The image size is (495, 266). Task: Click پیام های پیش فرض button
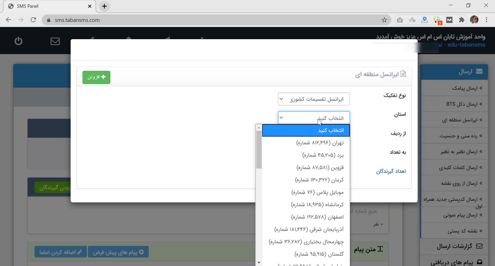(x=118, y=252)
